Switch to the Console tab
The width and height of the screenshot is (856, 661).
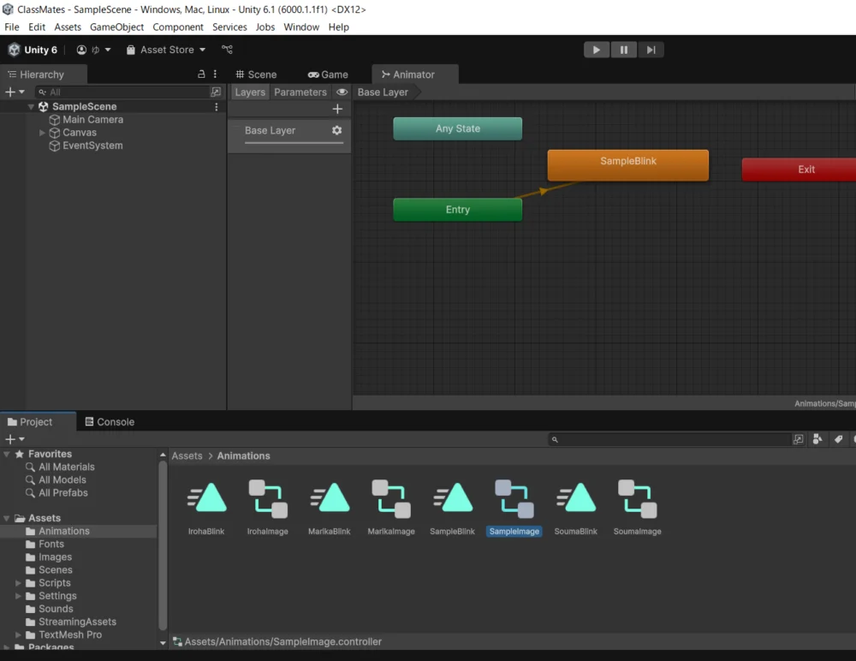click(109, 422)
